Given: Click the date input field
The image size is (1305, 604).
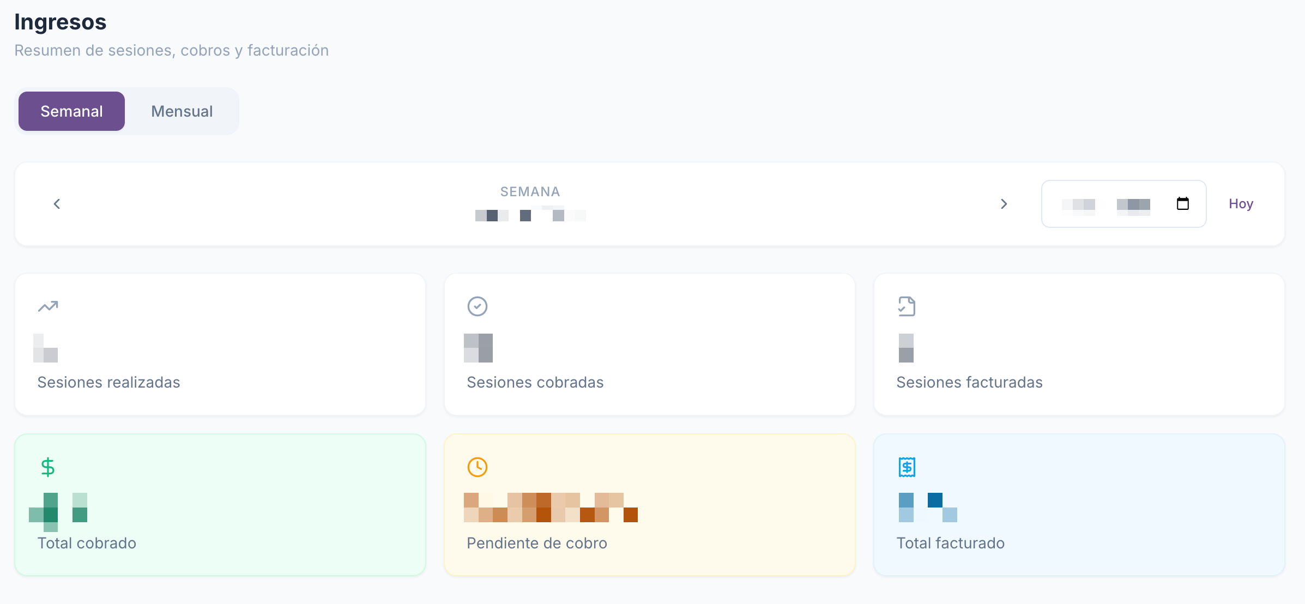Looking at the screenshot, I should click(1123, 204).
